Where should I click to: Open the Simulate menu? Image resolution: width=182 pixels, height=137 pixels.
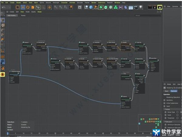(80, 2)
